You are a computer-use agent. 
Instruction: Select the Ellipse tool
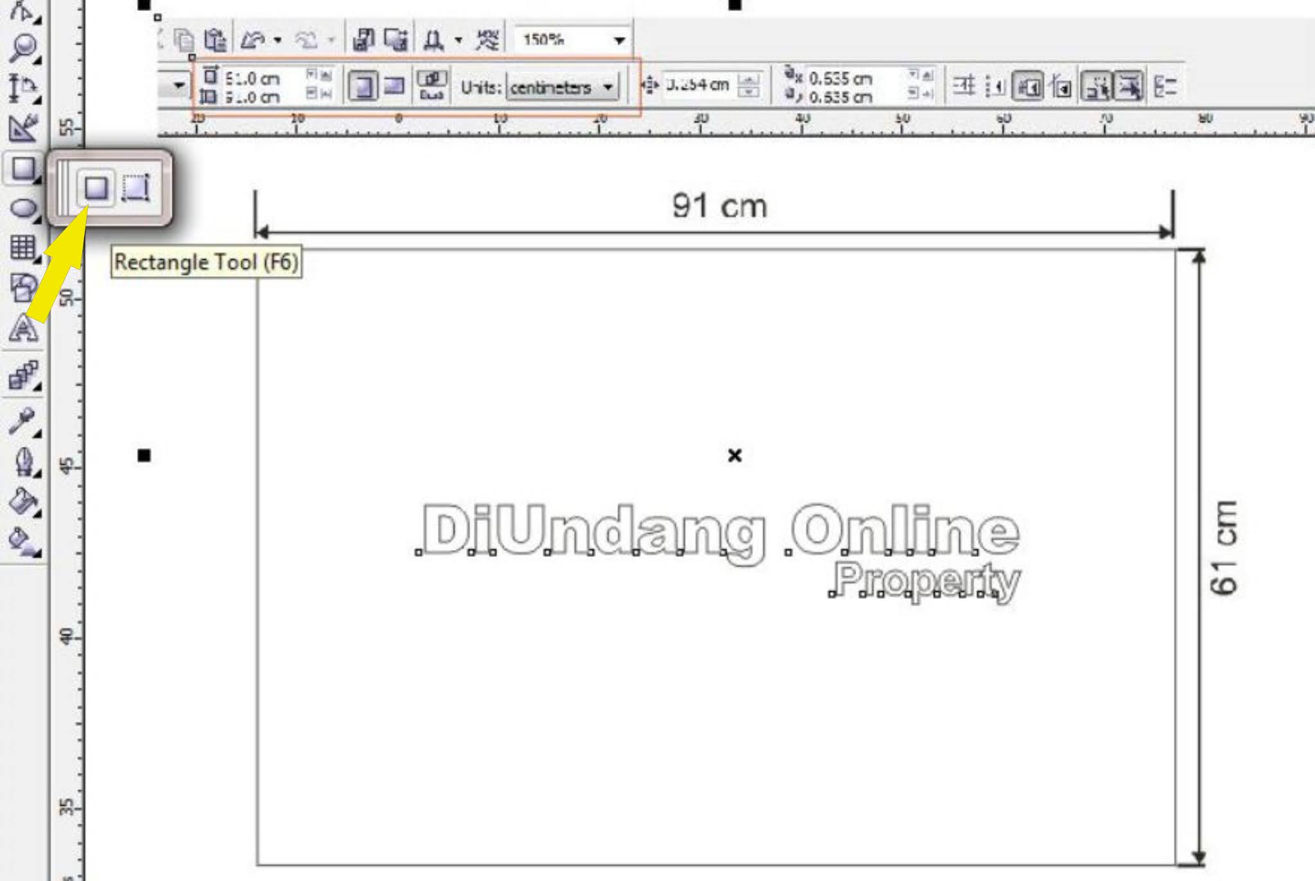23,208
